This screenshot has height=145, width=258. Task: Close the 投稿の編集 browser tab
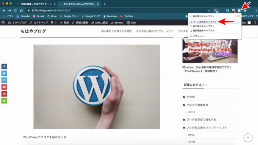coord(55,4)
